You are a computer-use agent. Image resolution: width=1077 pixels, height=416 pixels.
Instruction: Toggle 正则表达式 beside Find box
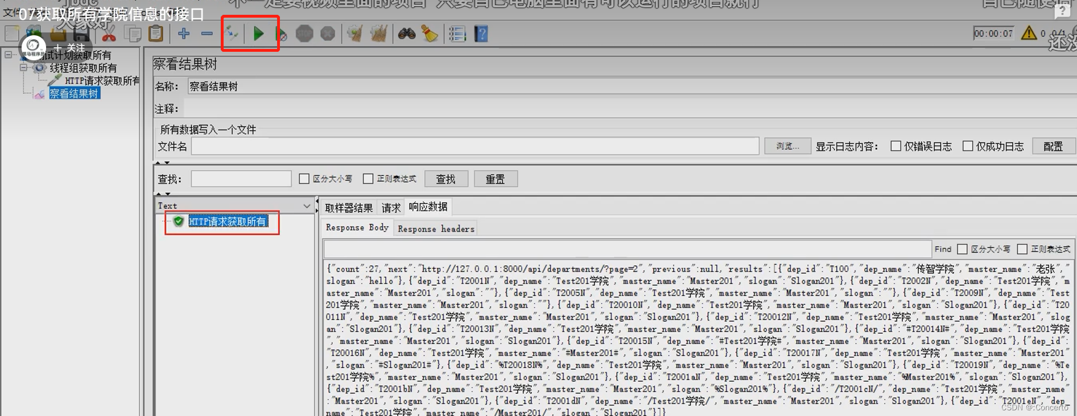[1022, 249]
